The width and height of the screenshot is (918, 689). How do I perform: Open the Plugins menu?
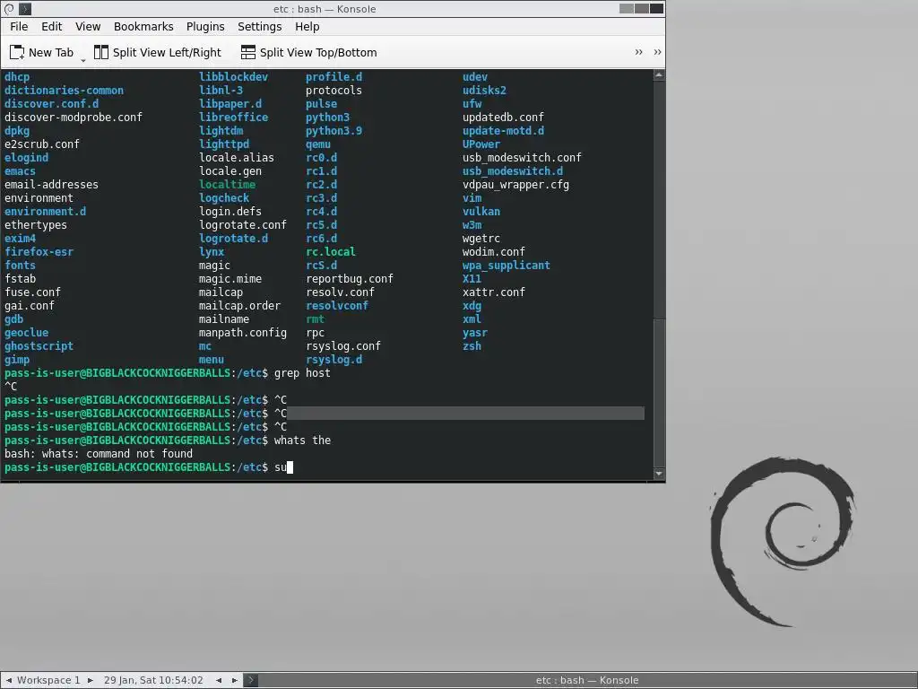click(x=205, y=26)
